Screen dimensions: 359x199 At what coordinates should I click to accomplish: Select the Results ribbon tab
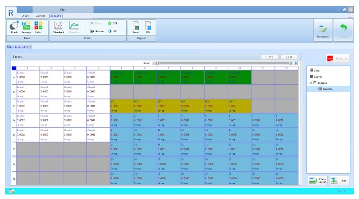56,16
